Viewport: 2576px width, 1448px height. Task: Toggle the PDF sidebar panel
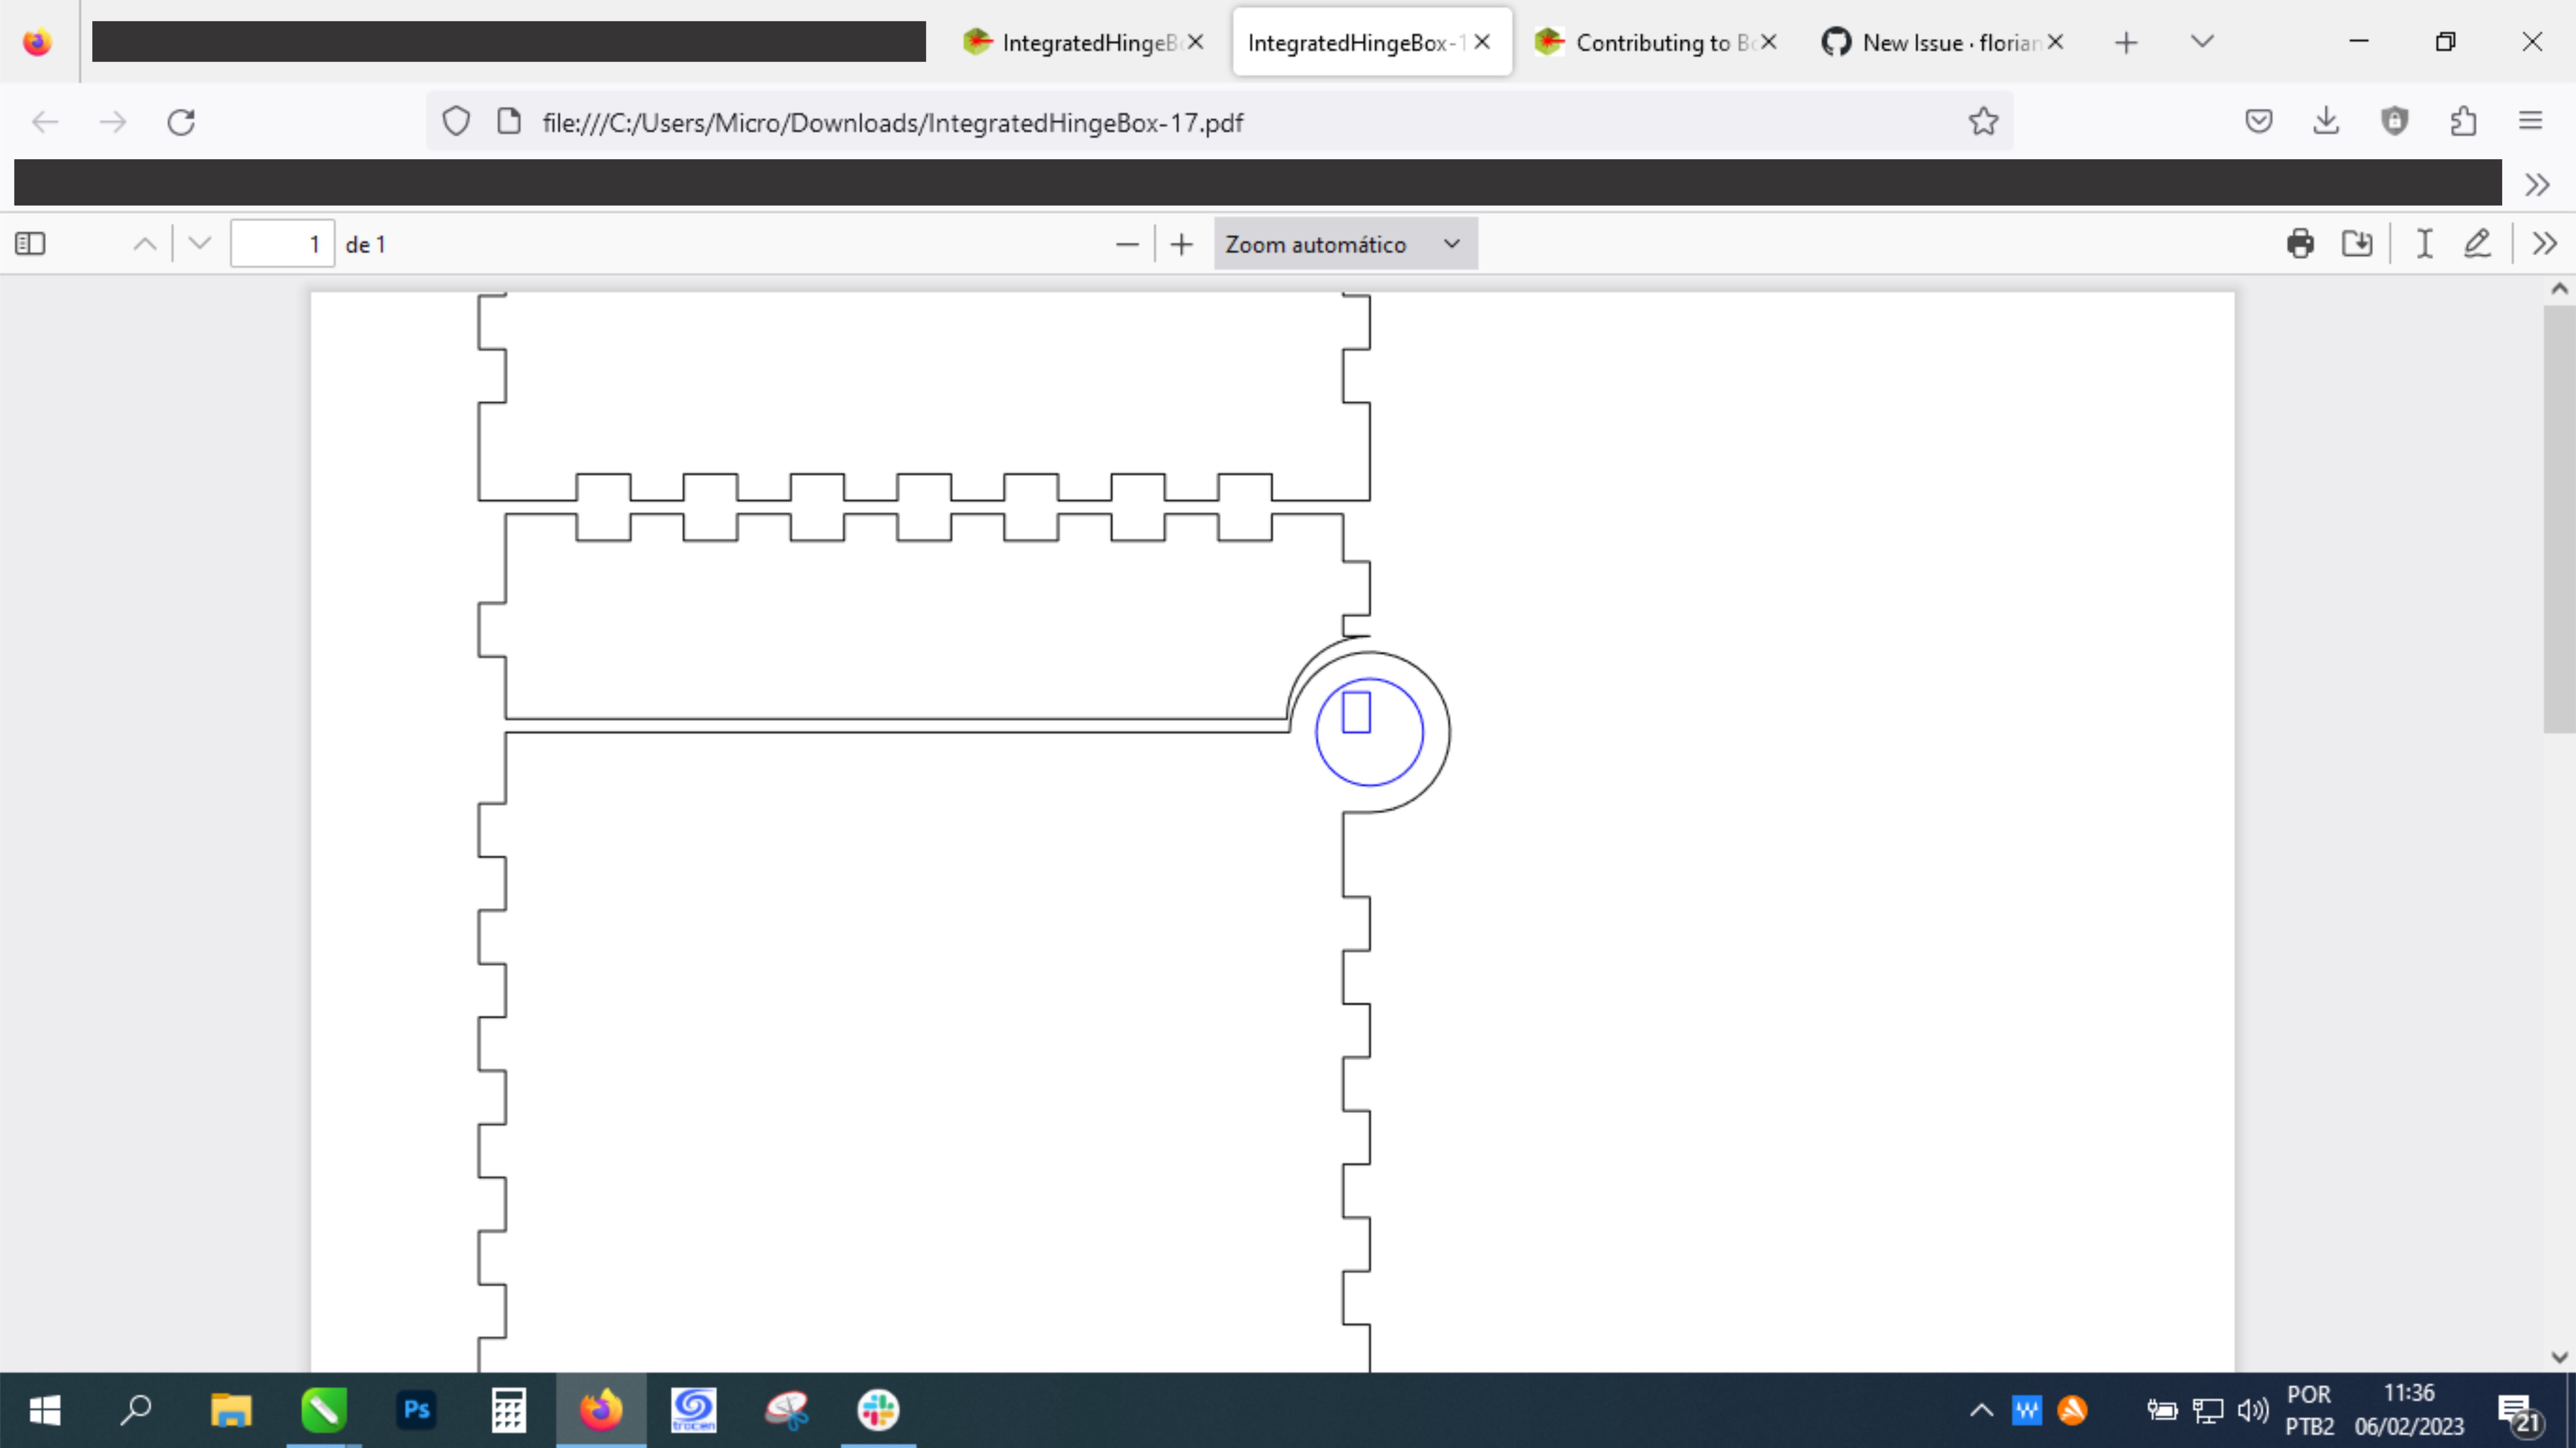(x=30, y=243)
